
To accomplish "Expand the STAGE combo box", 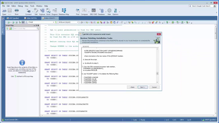I will 53,22.
